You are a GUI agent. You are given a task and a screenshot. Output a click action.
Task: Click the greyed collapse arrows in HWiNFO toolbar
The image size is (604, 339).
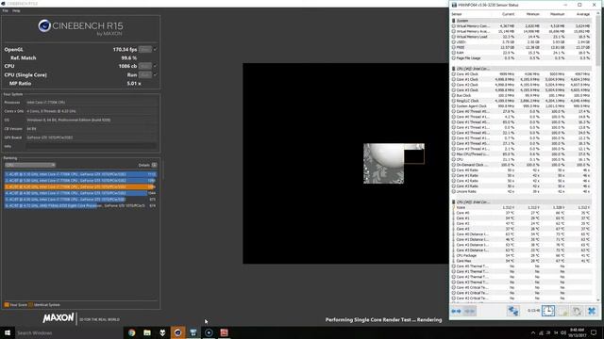[x=469, y=311]
